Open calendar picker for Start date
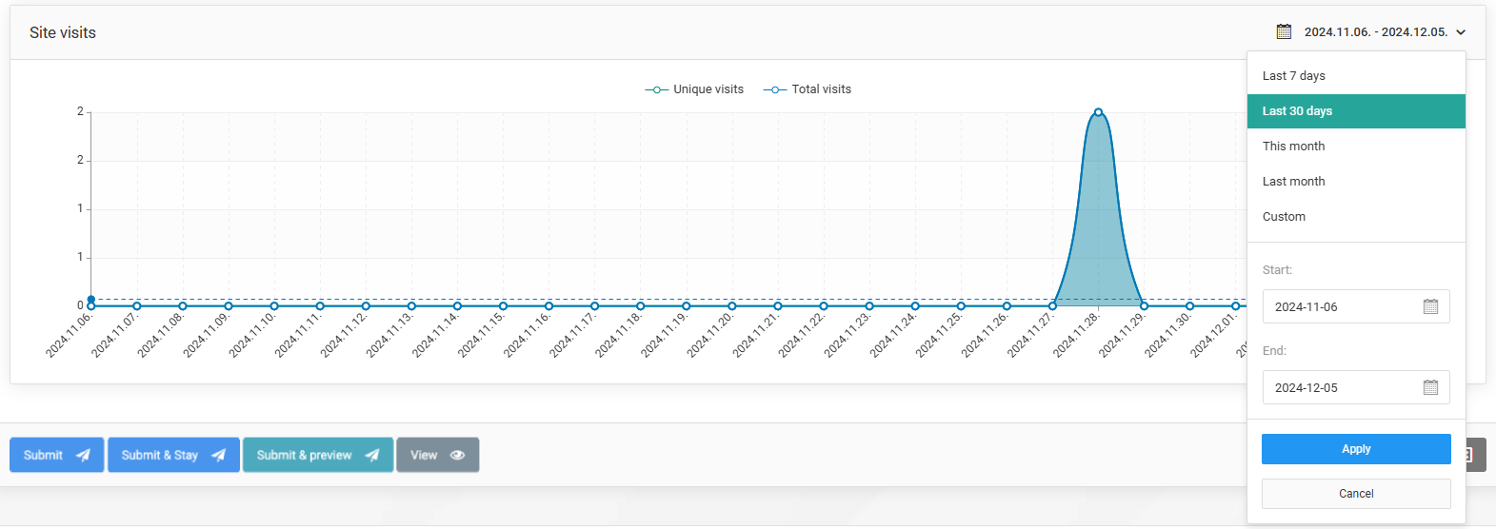 point(1429,306)
